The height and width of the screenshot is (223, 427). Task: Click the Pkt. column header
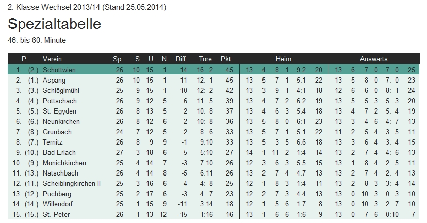tap(226, 59)
